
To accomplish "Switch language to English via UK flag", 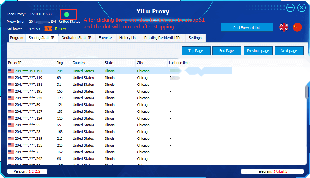I will 284,27.
